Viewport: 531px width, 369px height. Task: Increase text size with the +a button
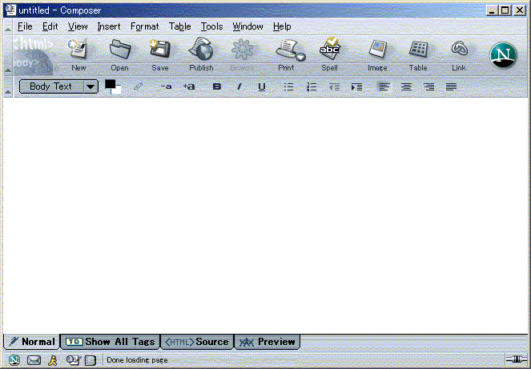[x=189, y=86]
